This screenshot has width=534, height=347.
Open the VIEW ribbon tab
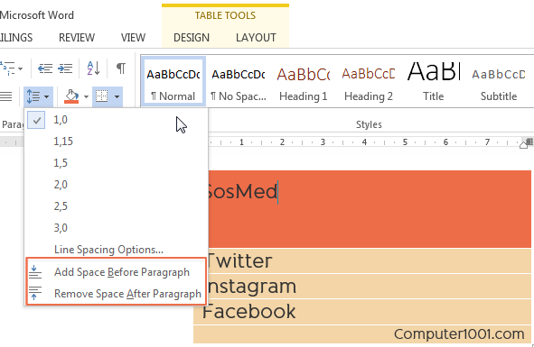(x=133, y=37)
